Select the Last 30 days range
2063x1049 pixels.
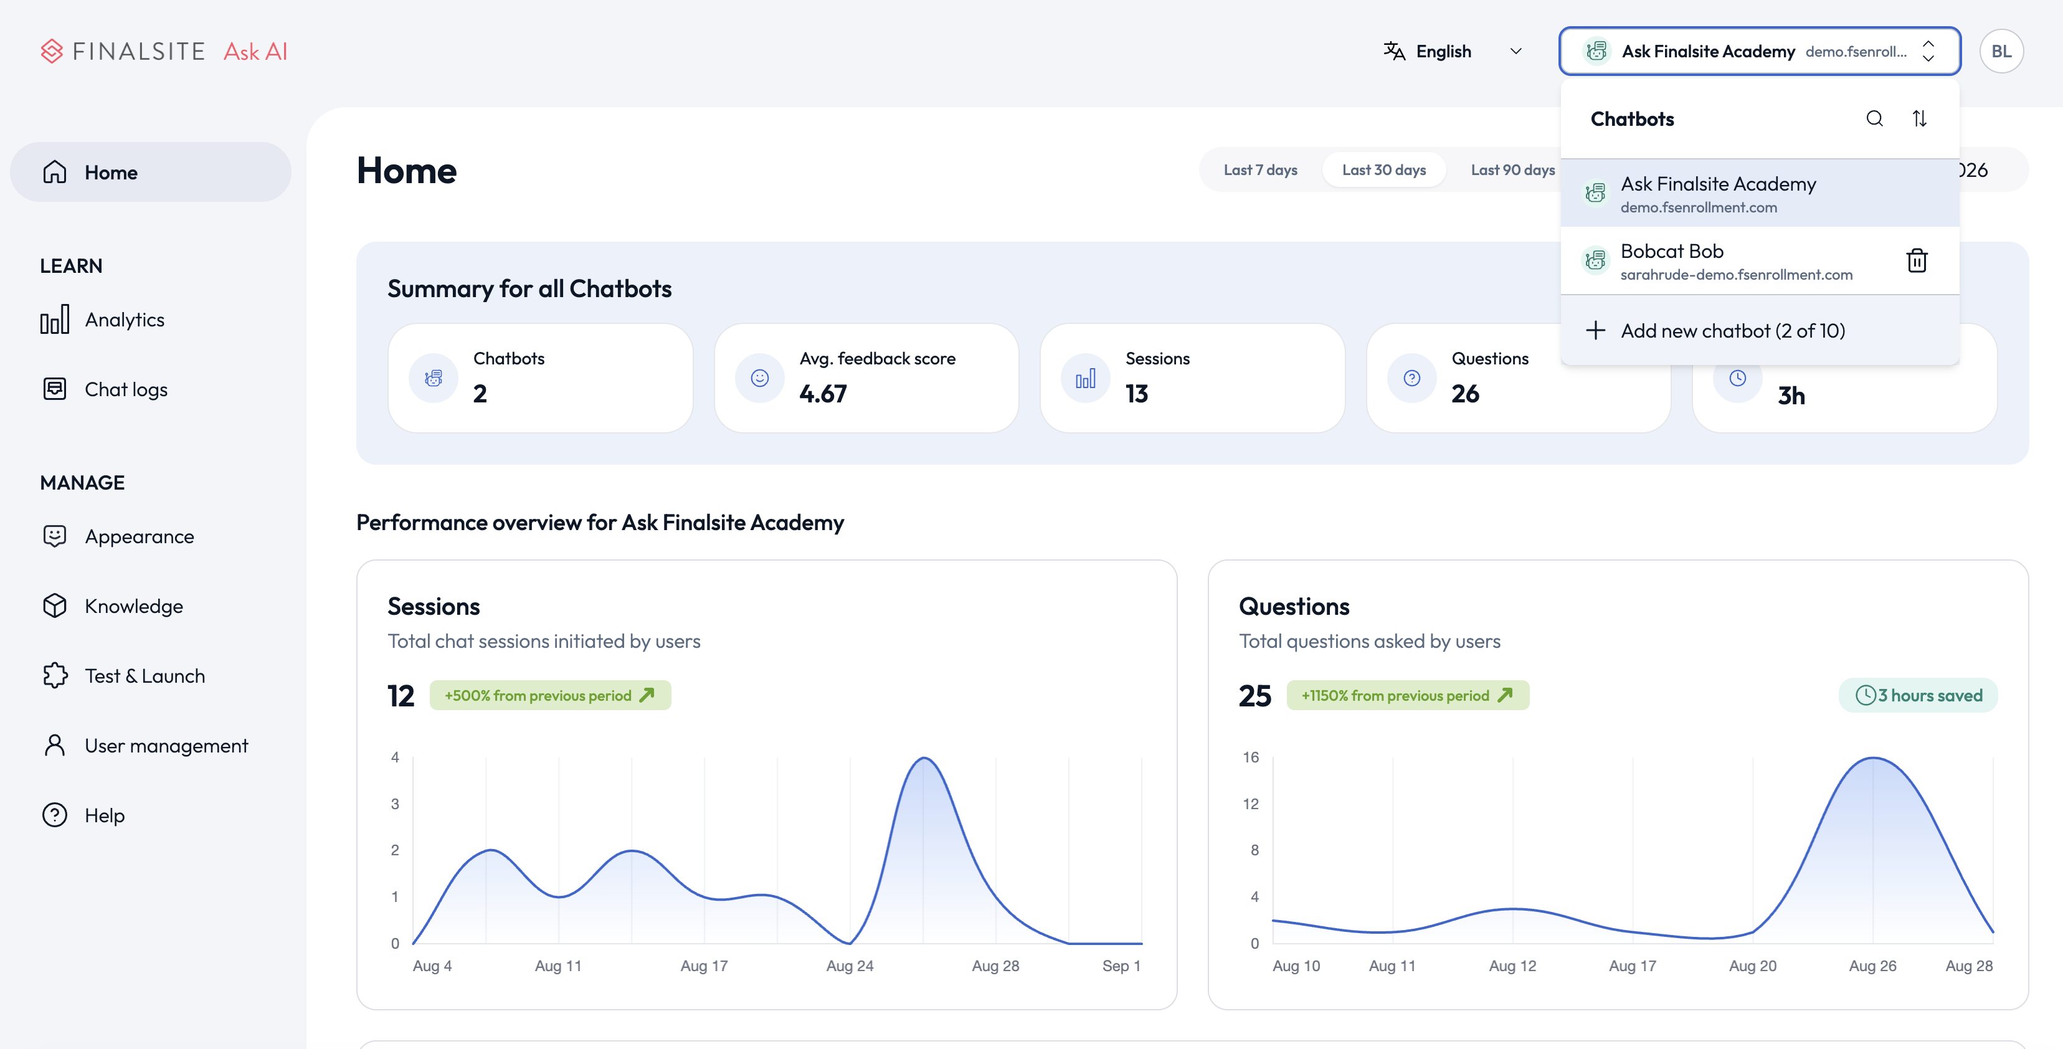click(x=1384, y=170)
